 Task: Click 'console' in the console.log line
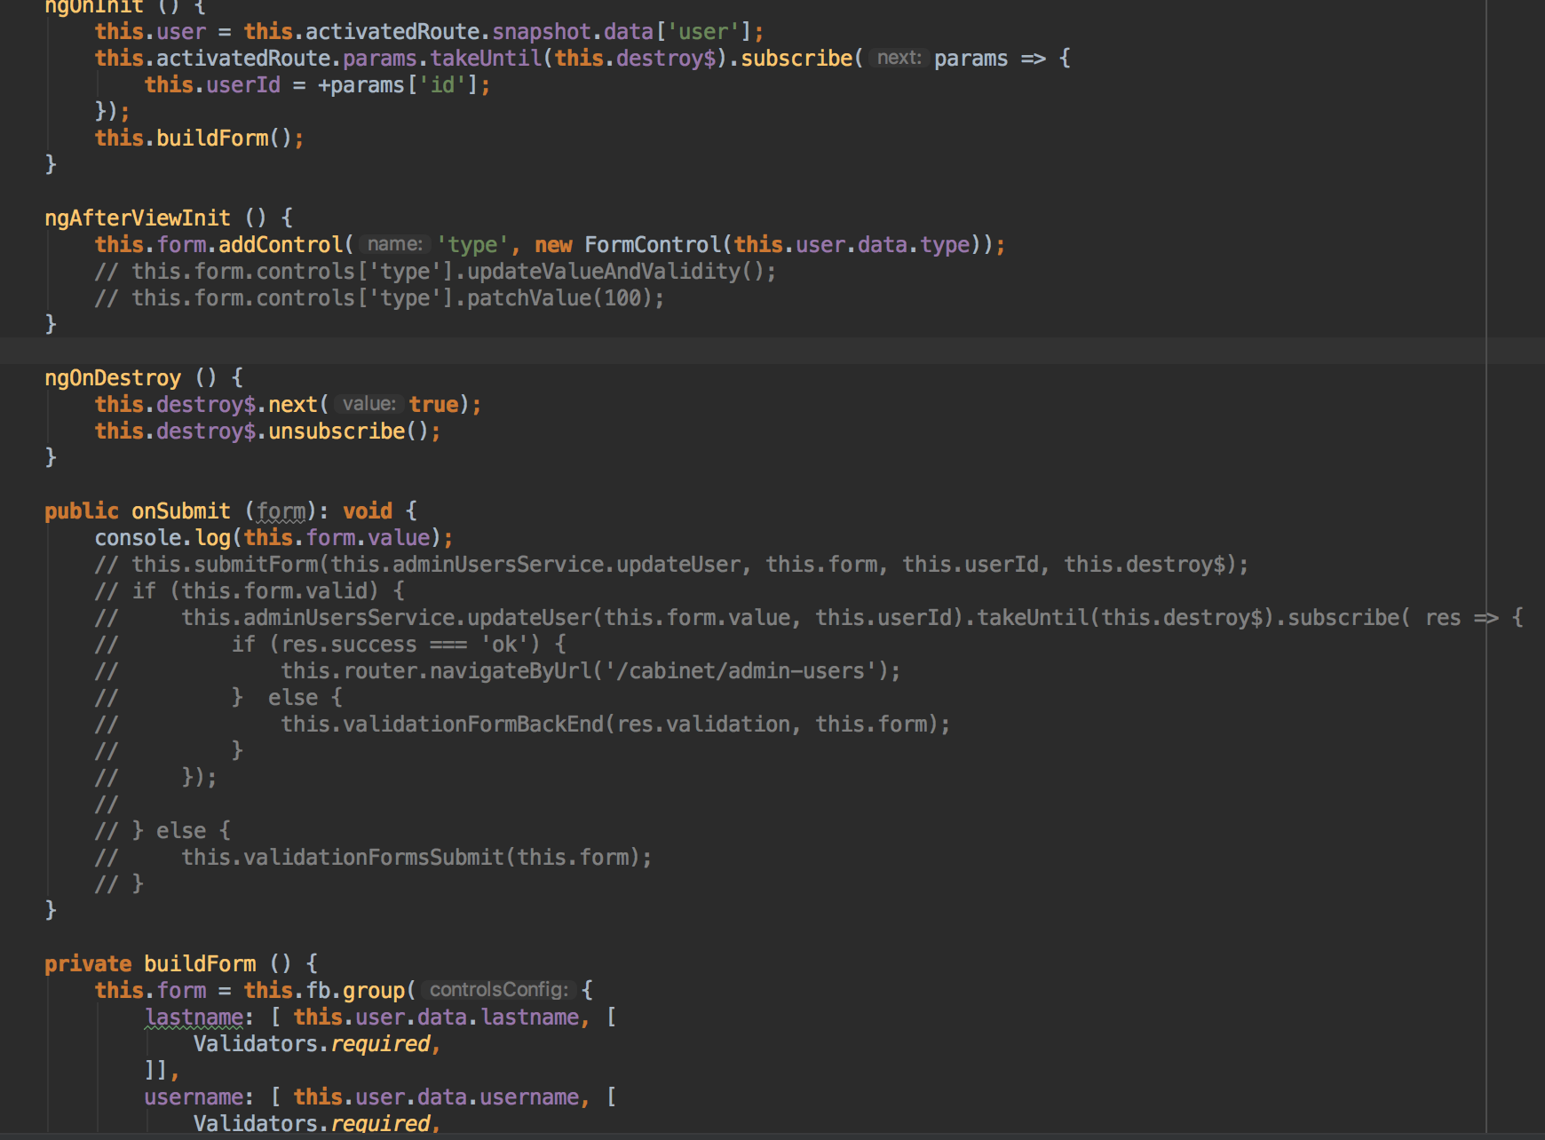139,538
